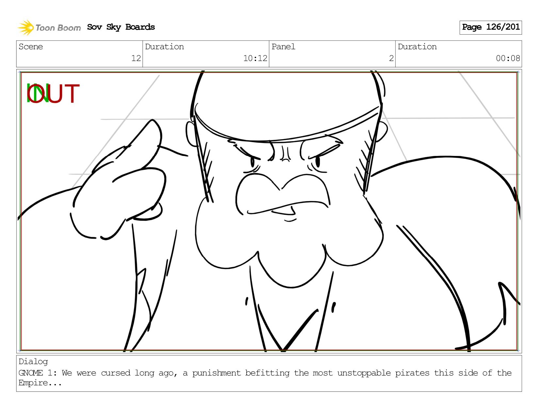
Task: Click the panel duration value '00:08'
Action: pyautogui.click(x=508, y=58)
